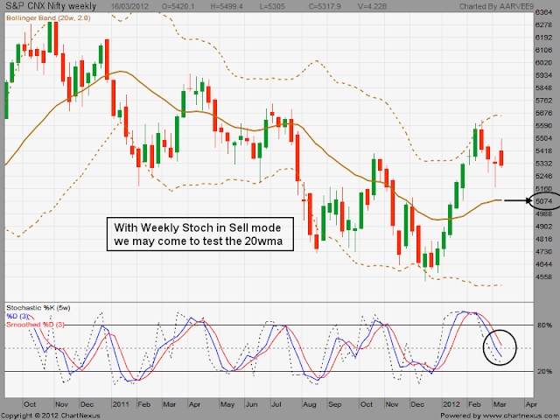Click the 4558 price axis label

coord(543,276)
